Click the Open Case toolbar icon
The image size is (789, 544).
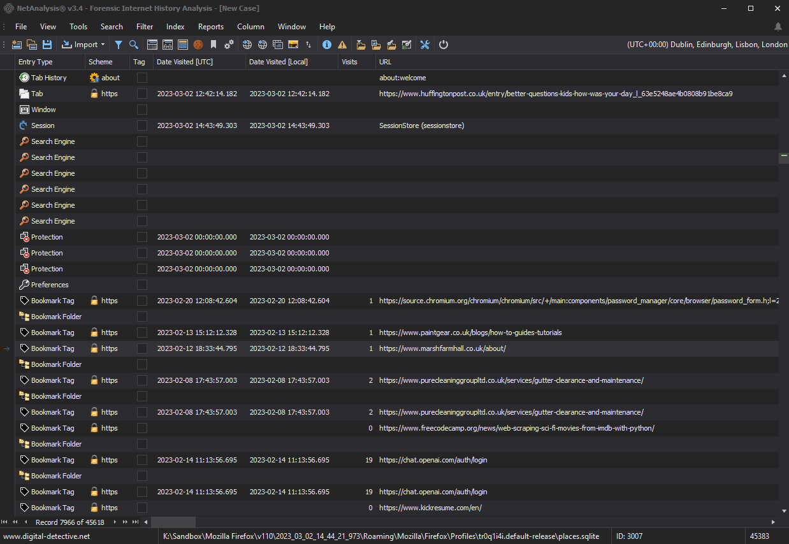(x=32, y=45)
